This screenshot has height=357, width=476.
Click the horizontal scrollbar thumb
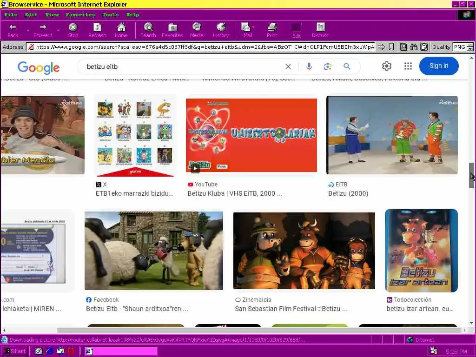point(259,330)
